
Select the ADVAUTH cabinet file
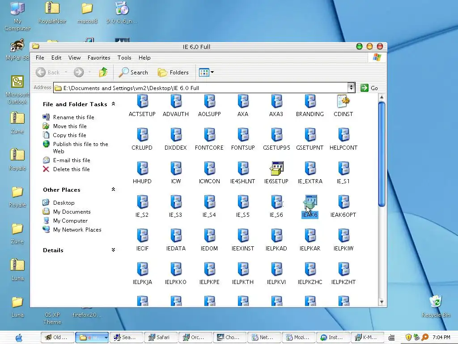coord(175,106)
